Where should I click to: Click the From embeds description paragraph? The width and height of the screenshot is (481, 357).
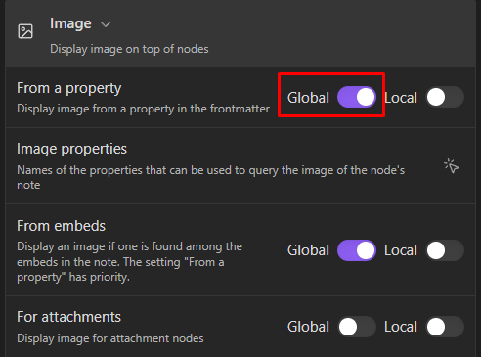130,262
